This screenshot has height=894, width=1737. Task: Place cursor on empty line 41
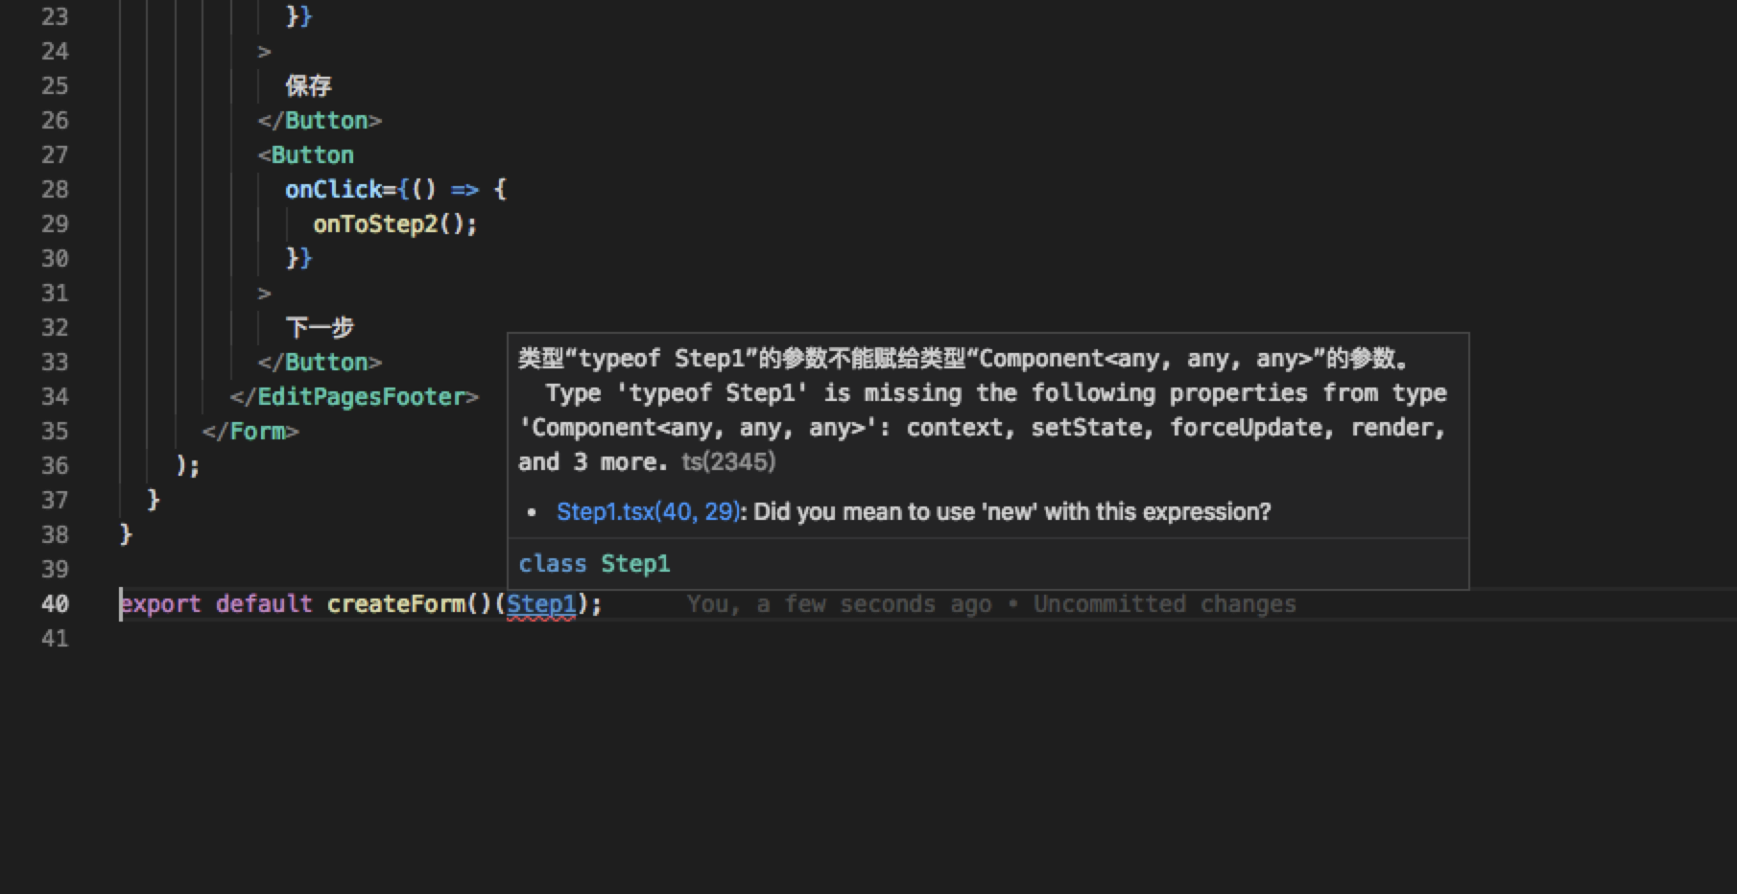pyautogui.click(x=192, y=638)
